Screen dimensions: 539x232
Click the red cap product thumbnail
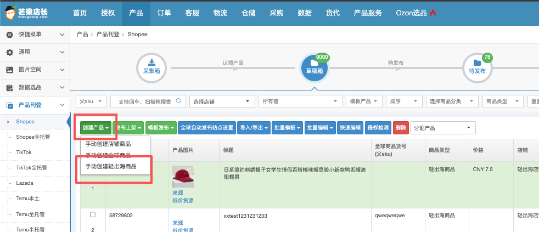[183, 177]
